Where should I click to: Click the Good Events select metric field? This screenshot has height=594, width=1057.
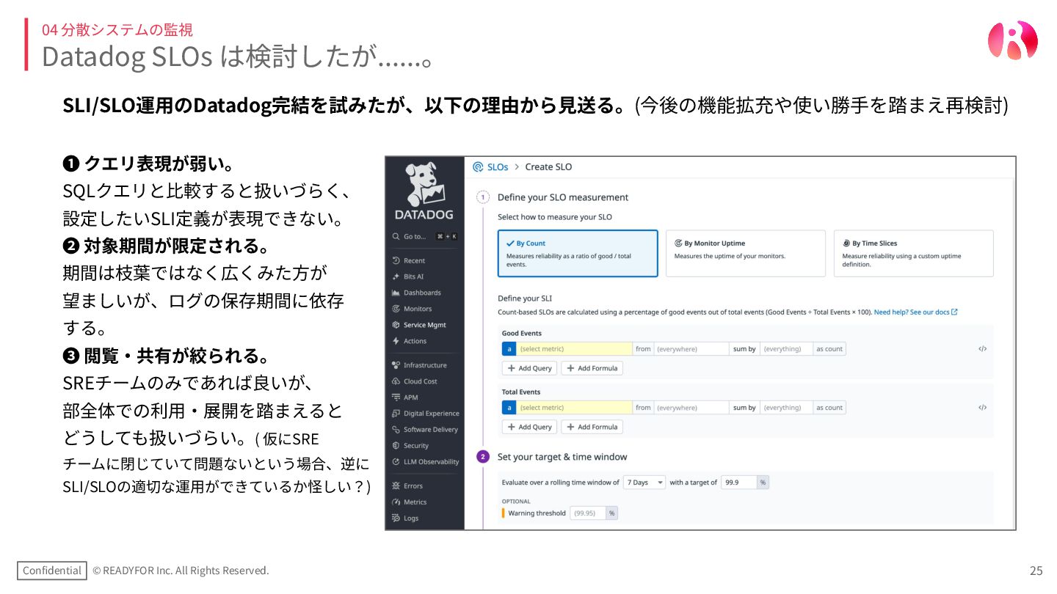[x=575, y=349]
